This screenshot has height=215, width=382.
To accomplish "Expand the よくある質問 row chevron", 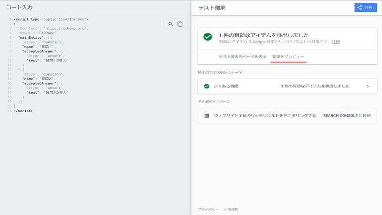I will [368, 86].
